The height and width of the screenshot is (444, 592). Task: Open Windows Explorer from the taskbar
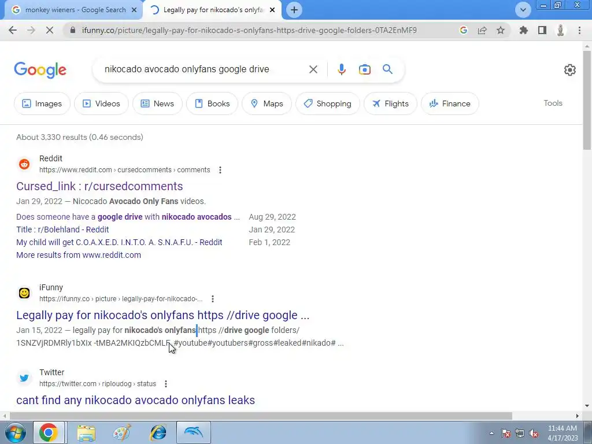coord(86,432)
